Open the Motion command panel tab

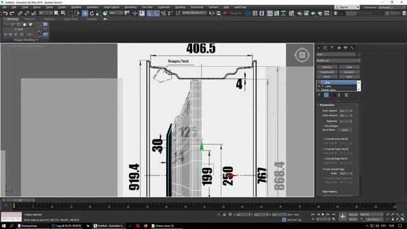339,48
